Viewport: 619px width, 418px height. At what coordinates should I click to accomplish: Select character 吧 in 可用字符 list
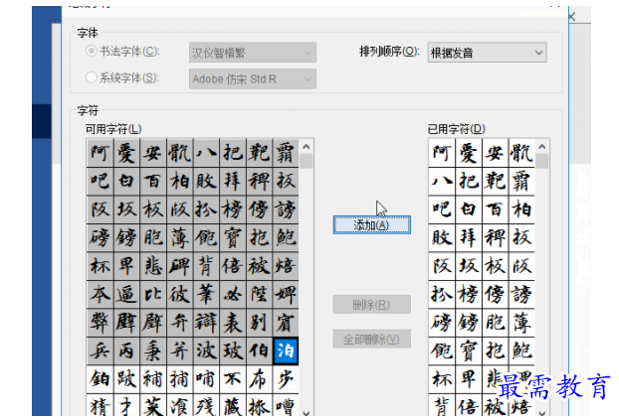pyautogui.click(x=100, y=181)
